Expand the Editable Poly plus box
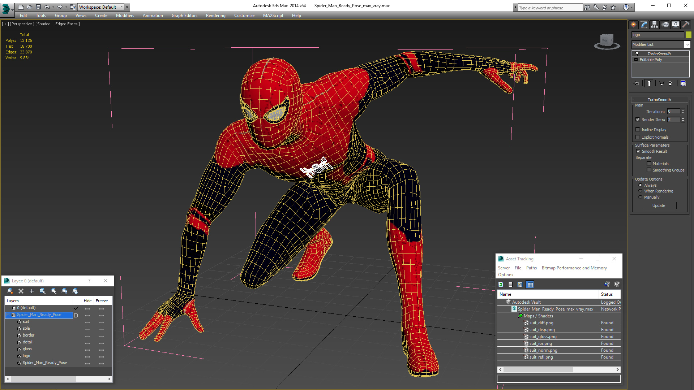694x390 pixels. coord(636,60)
